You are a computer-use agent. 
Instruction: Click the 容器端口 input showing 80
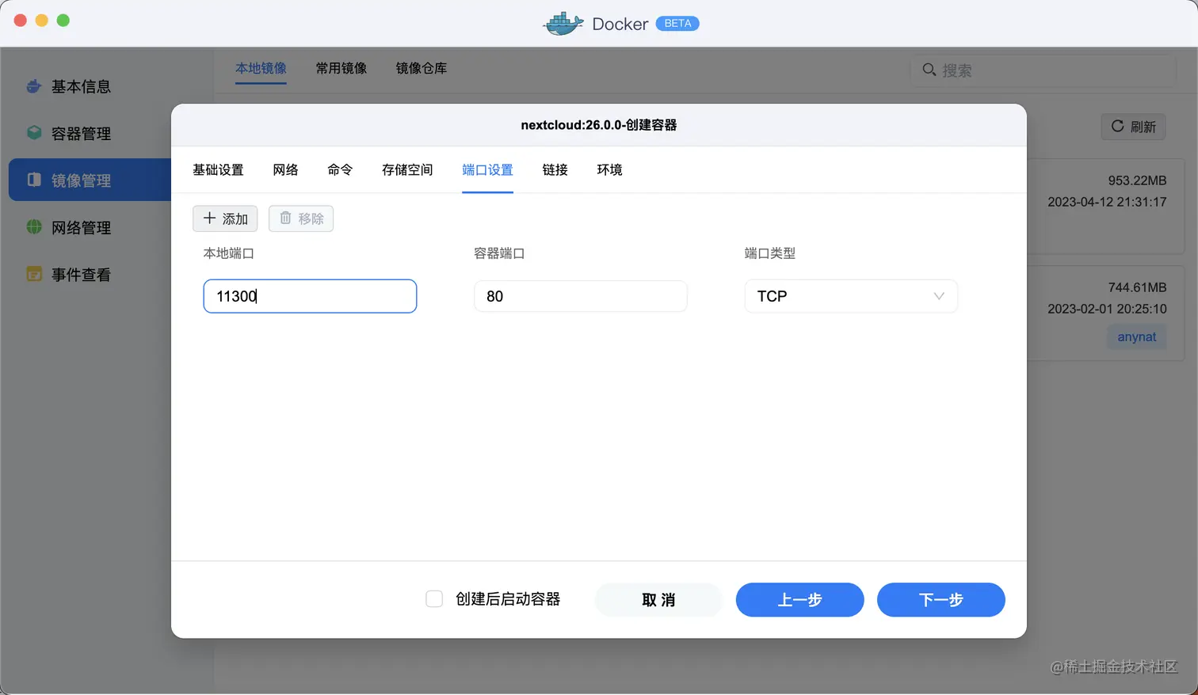[580, 296]
